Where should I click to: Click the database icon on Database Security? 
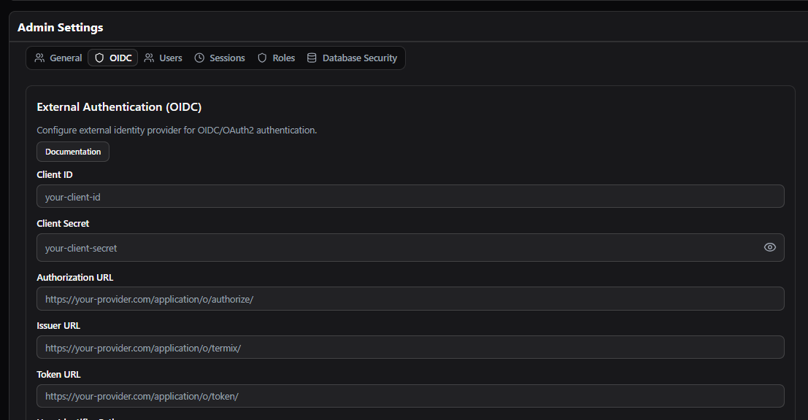click(x=312, y=58)
